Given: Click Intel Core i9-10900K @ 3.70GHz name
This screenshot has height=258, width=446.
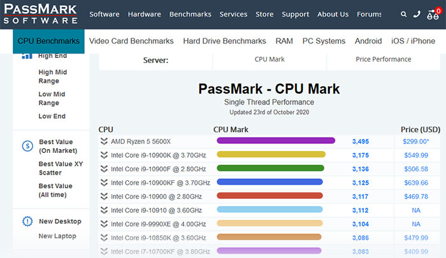Looking at the screenshot, I should [159, 155].
